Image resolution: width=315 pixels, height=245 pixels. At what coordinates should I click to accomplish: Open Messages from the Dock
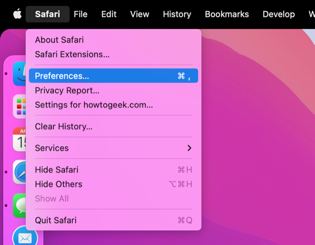19,205
